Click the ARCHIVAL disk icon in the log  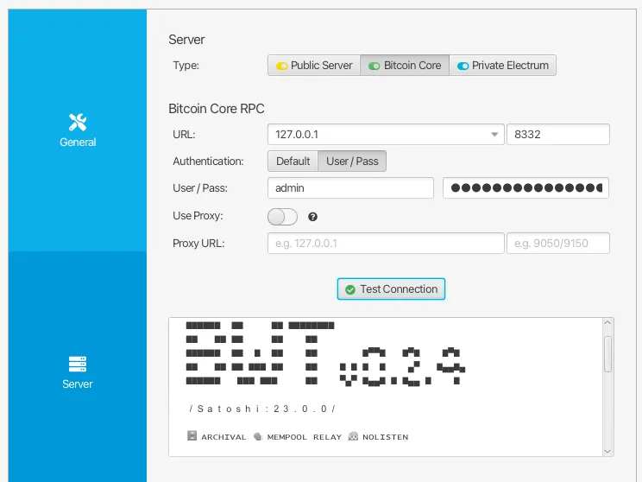pos(192,435)
